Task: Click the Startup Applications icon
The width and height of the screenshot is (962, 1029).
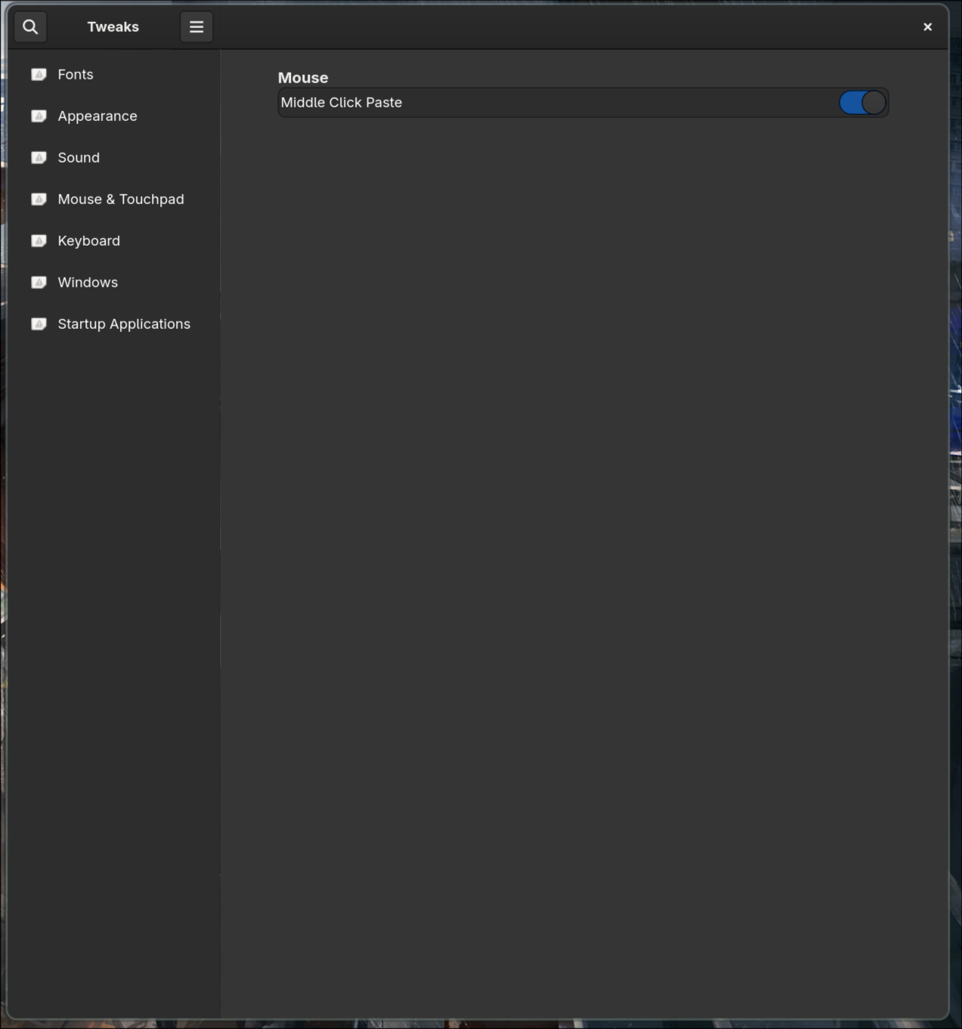Action: click(x=39, y=324)
